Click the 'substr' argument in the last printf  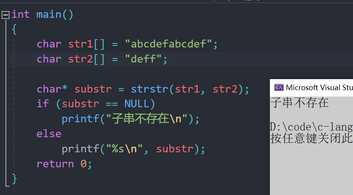click(175, 149)
